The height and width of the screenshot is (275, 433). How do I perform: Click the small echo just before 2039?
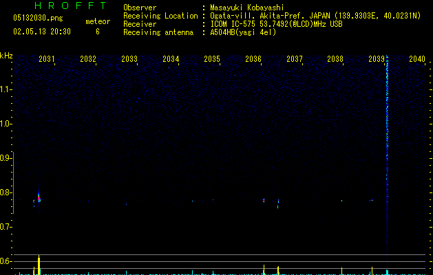372,200
